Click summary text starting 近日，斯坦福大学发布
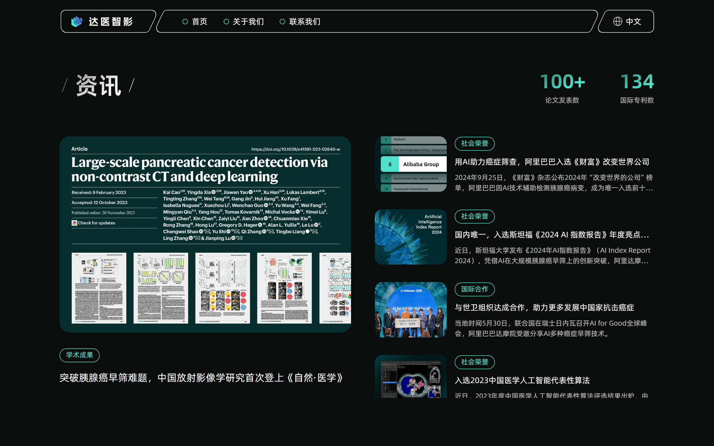Image resolution: width=714 pixels, height=446 pixels. click(553, 255)
